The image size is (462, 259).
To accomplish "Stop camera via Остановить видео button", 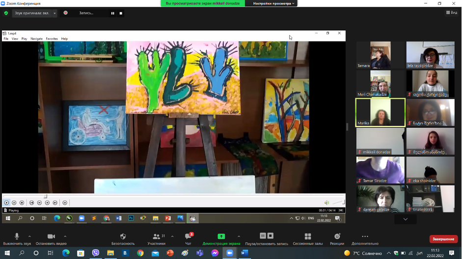I will pyautogui.click(x=51, y=239).
